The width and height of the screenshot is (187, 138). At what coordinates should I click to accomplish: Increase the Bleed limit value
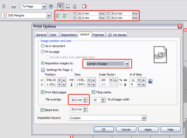click(x=85, y=108)
